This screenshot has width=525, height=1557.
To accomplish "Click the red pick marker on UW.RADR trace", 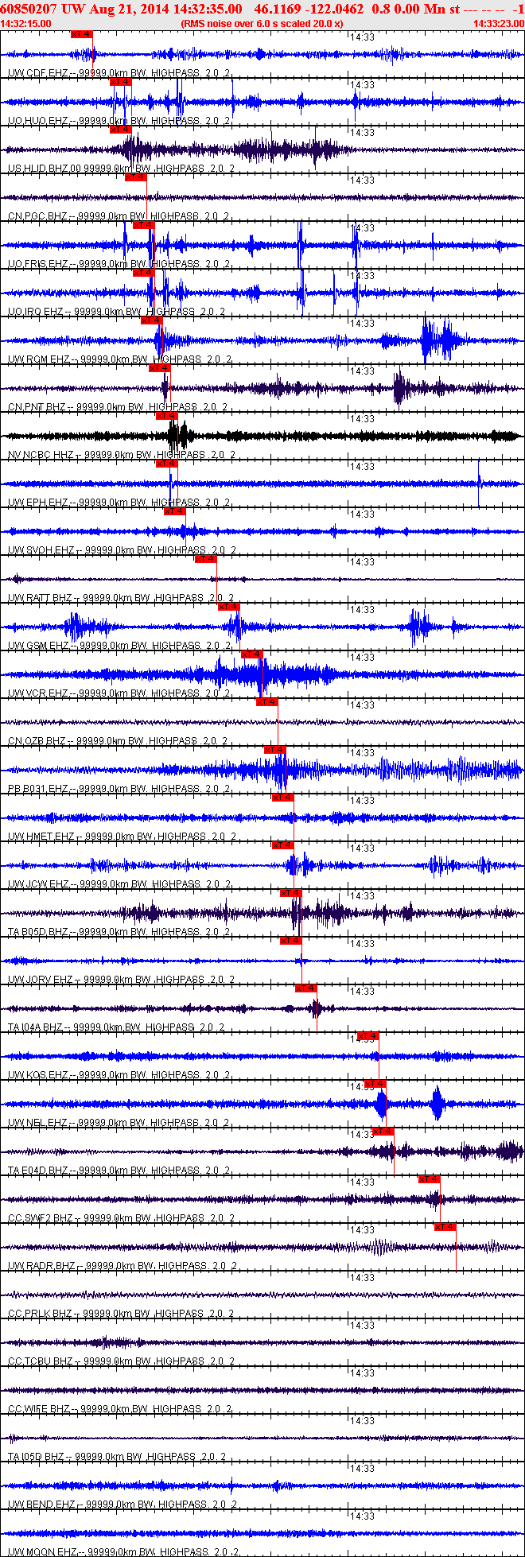I will [x=445, y=1227].
